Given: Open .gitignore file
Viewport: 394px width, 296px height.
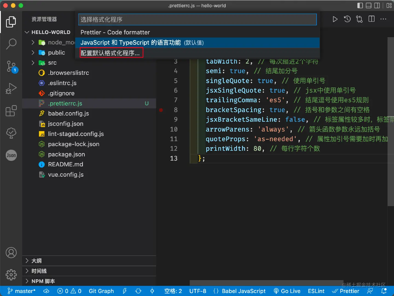Looking at the screenshot, I should 89,93.
